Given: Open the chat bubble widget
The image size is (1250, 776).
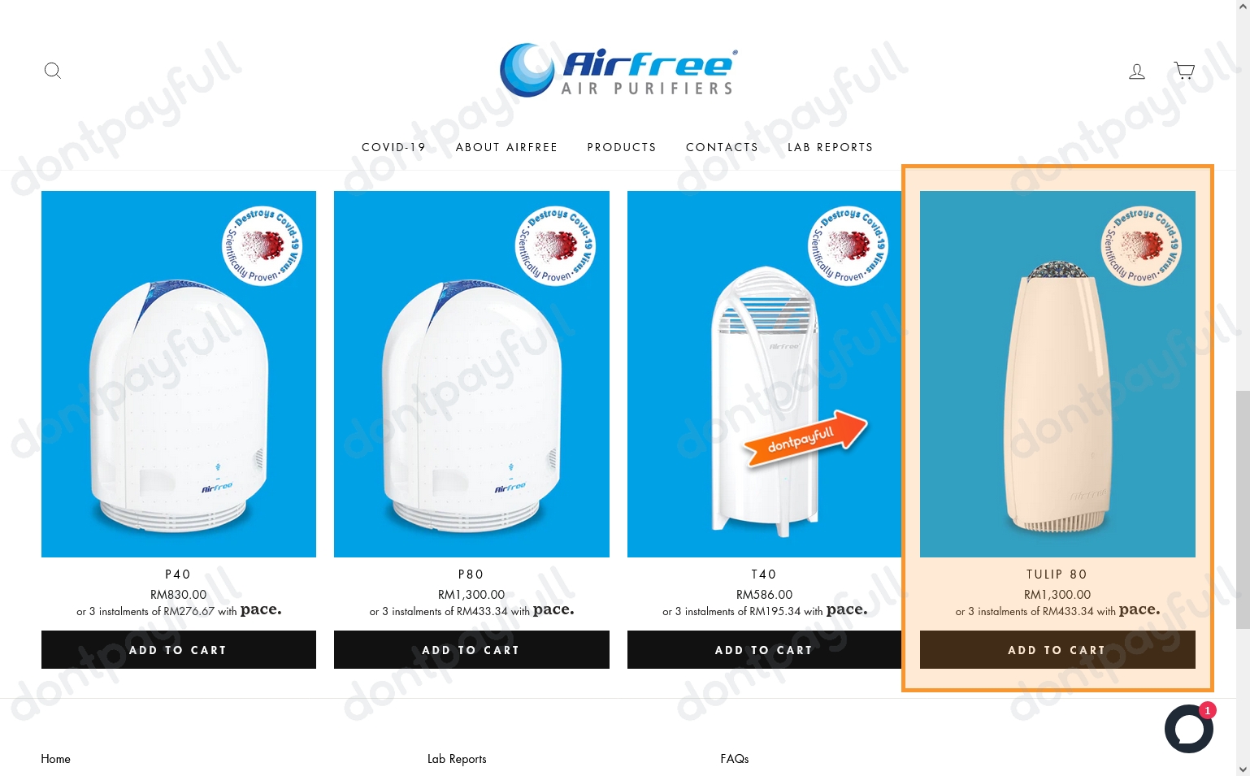Looking at the screenshot, I should (1189, 729).
